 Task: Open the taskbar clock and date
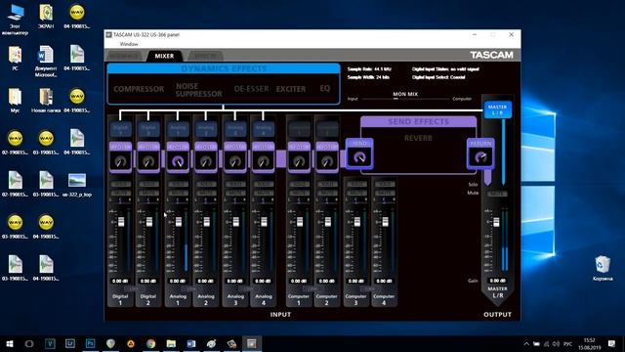(x=589, y=343)
